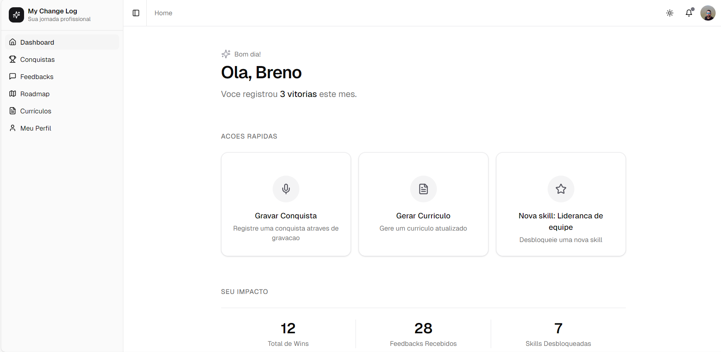Select the Meu Perfil person icon
Viewport: 721px width, 352px height.
pyautogui.click(x=13, y=128)
